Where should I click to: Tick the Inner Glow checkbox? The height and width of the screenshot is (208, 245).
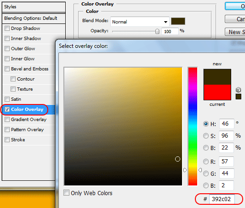click(x=7, y=58)
